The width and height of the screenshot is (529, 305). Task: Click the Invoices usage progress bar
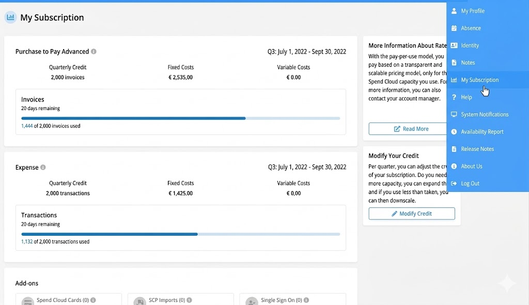pos(180,118)
